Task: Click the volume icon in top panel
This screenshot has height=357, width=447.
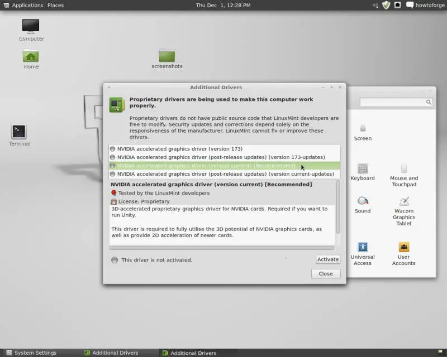Action: (x=375, y=5)
